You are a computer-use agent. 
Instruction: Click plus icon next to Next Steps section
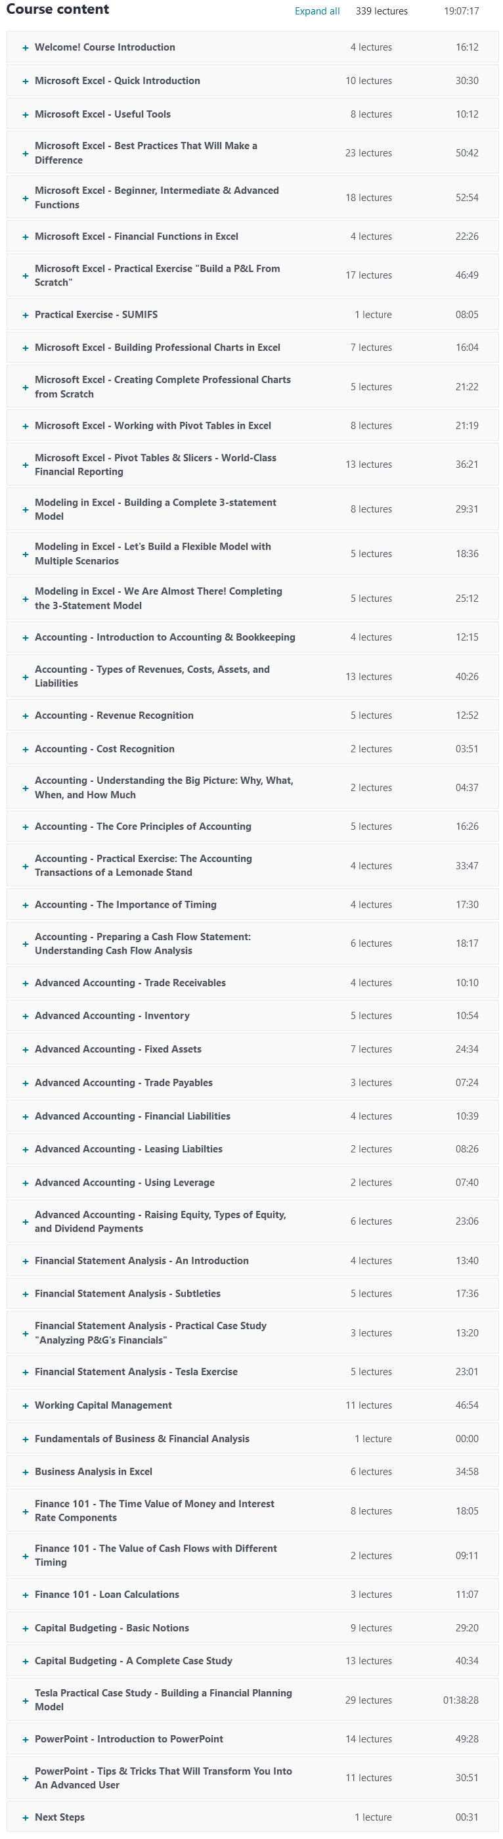pos(26,1817)
